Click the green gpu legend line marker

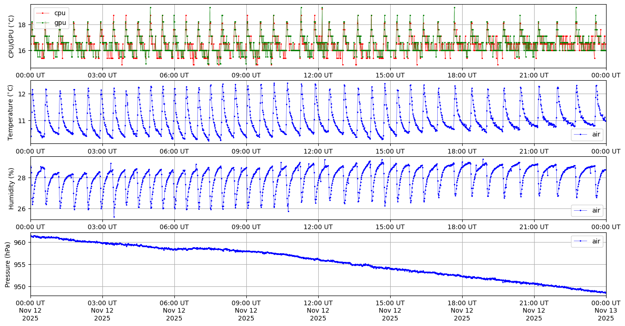43,22
